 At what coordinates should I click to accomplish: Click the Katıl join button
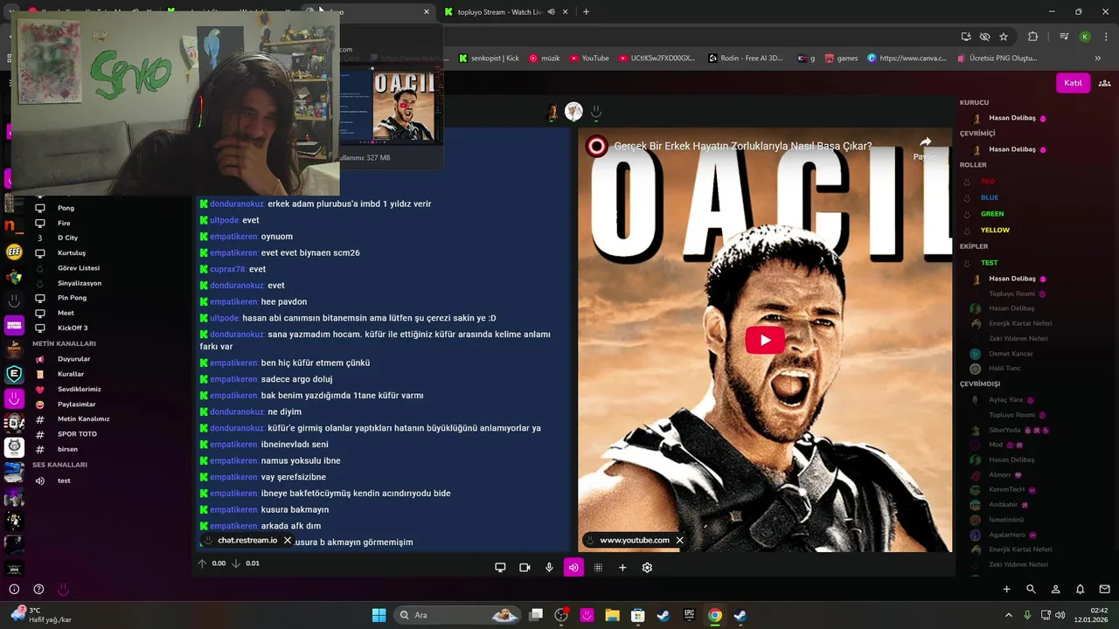(x=1073, y=83)
